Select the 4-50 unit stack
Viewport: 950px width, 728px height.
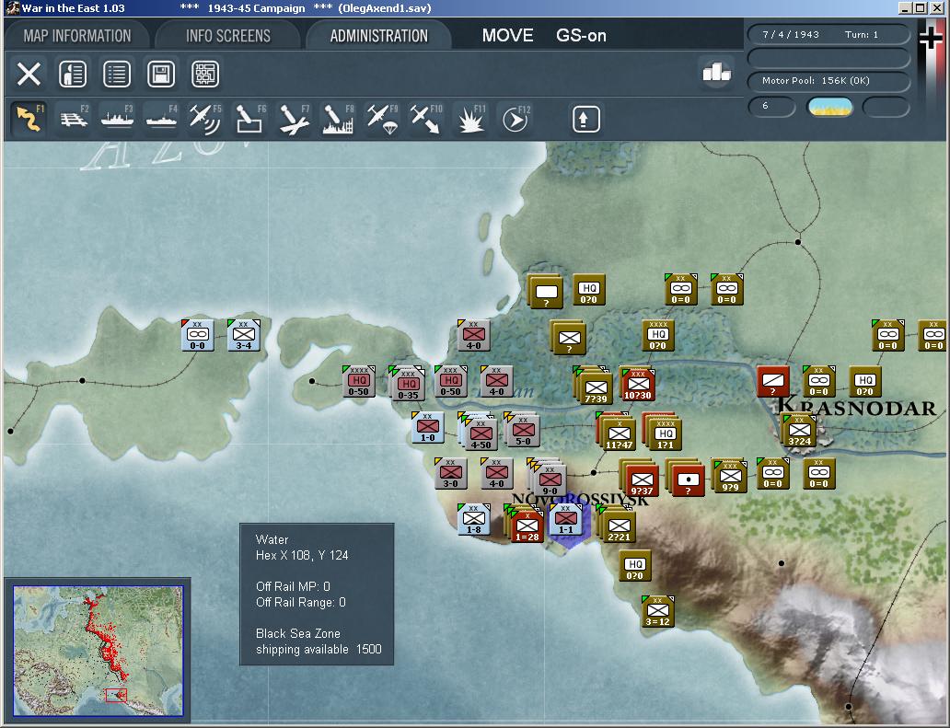click(x=480, y=433)
